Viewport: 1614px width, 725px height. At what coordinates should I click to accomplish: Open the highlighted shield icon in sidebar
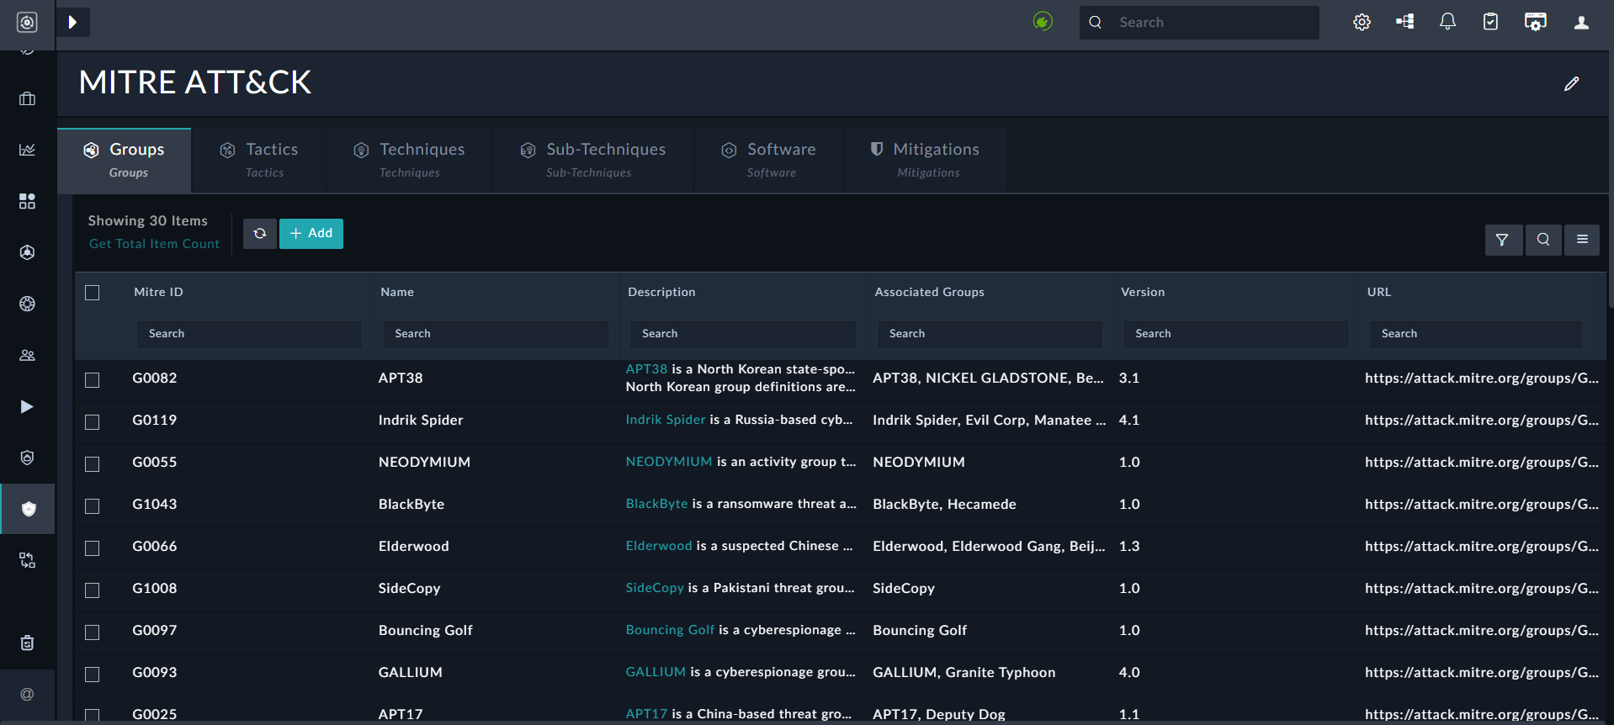click(28, 509)
